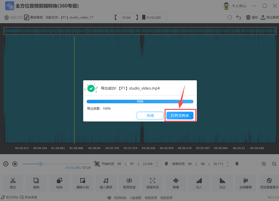
Task: Click the end time seconds stepper arrow
Action: point(228,162)
